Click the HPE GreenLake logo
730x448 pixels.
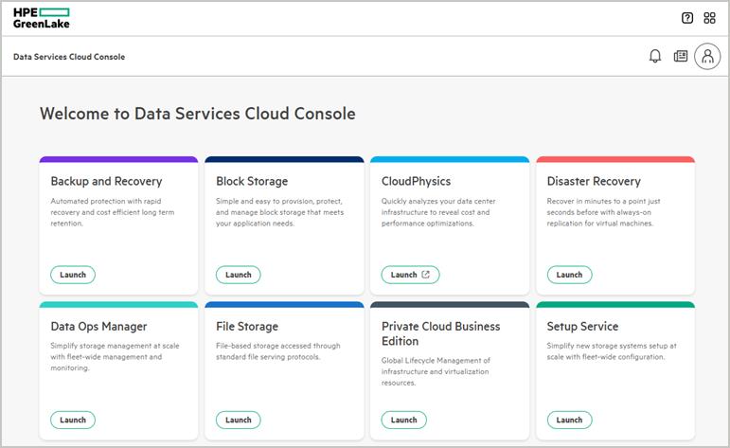pos(42,18)
